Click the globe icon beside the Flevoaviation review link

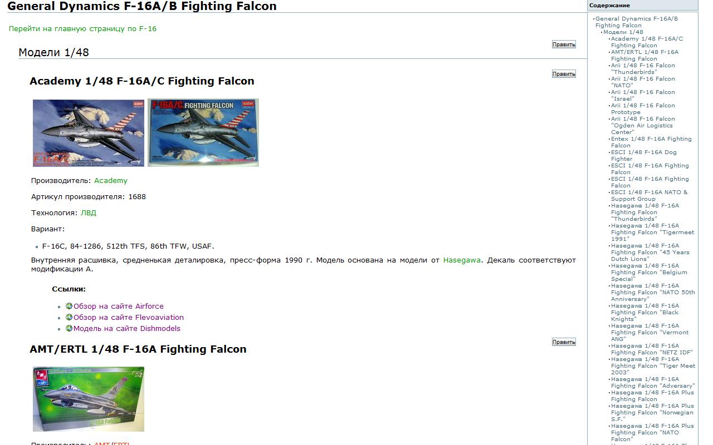coord(68,317)
